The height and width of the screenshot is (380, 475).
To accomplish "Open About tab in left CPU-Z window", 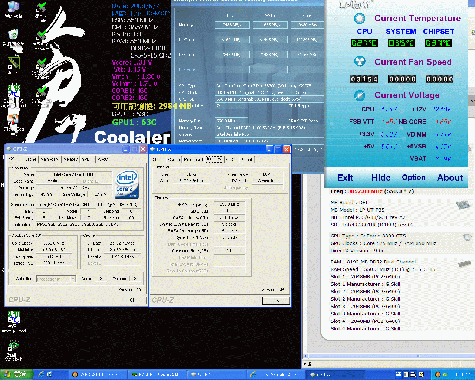I will [103, 159].
